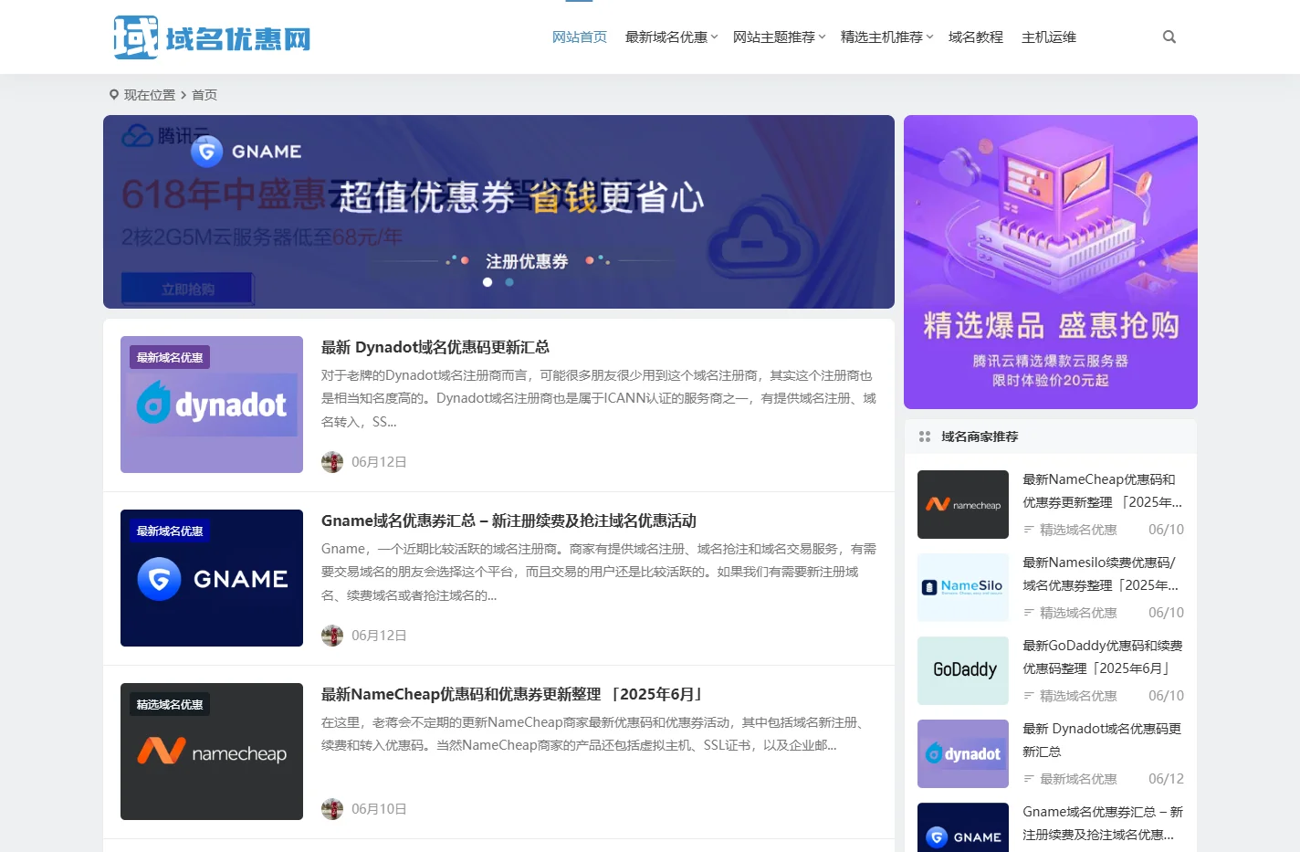Open sidebar link 最新NameCheap优惠码和优惠券更新整理
This screenshot has height=852, width=1300.
tap(1102, 490)
